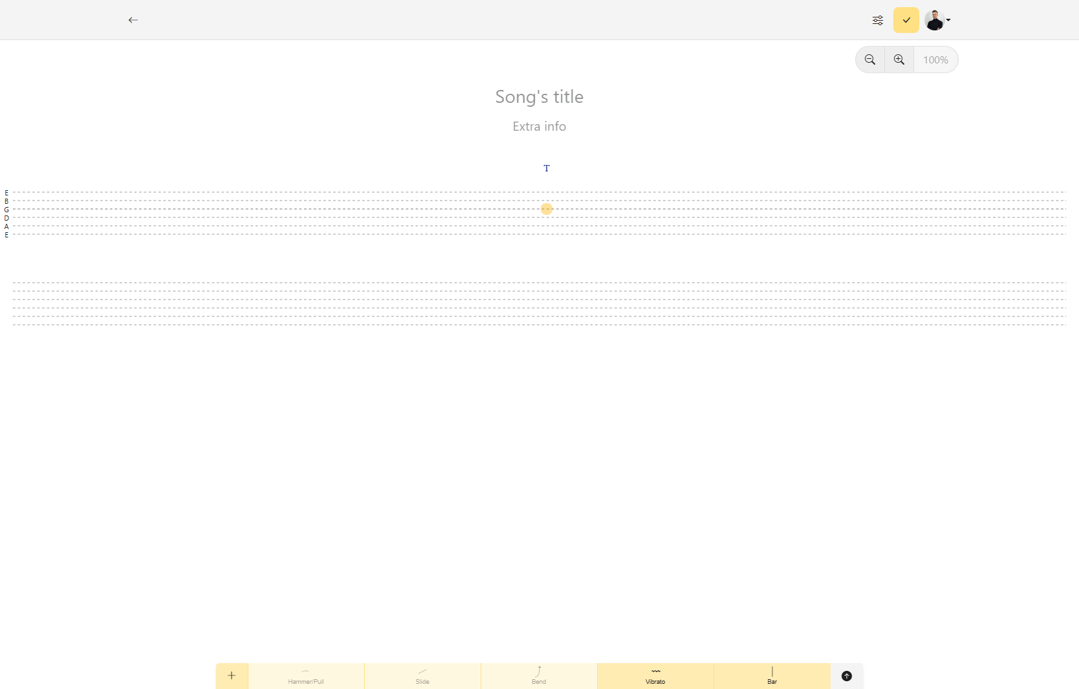This screenshot has height=689, width=1079.
Task: Zoom out with the minus magnifier
Action: pyautogui.click(x=870, y=60)
